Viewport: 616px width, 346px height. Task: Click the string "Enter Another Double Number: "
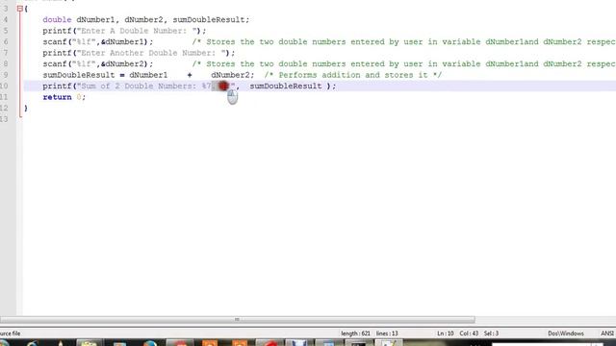(153, 53)
